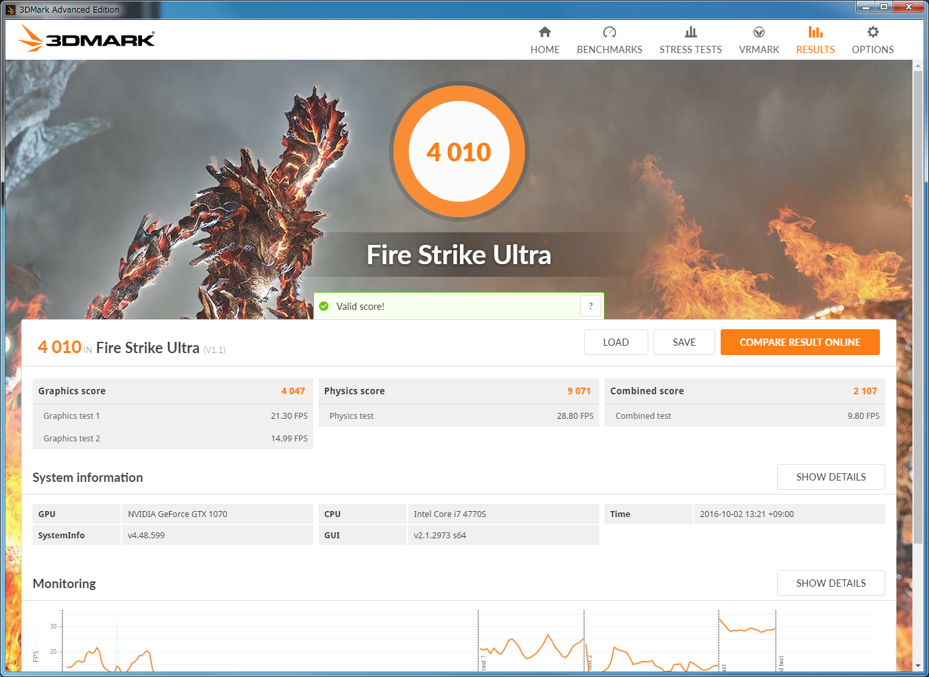
Task: Select the RESULTS tab label
Action: [x=816, y=50]
